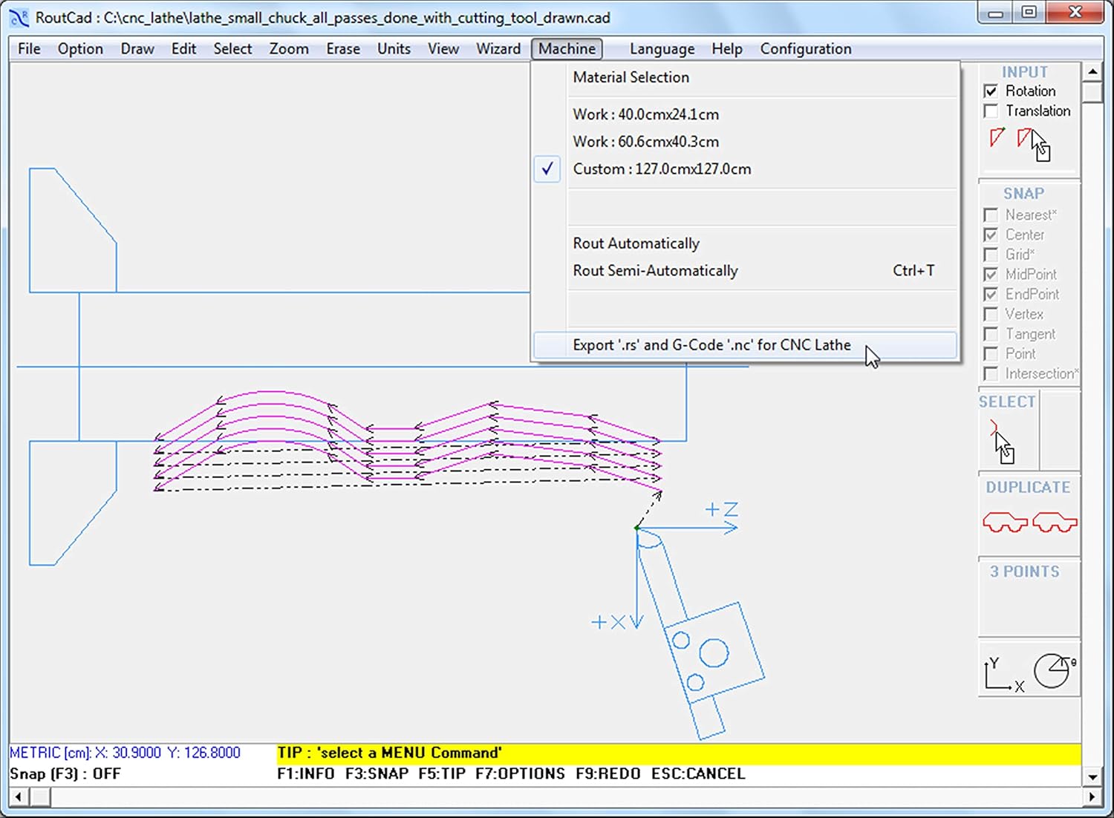Image resolution: width=1114 pixels, height=818 pixels.
Task: Open the Erase menu
Action: click(x=343, y=49)
